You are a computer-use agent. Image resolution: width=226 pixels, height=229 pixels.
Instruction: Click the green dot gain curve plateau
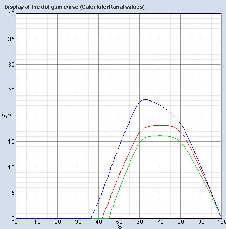point(160,136)
